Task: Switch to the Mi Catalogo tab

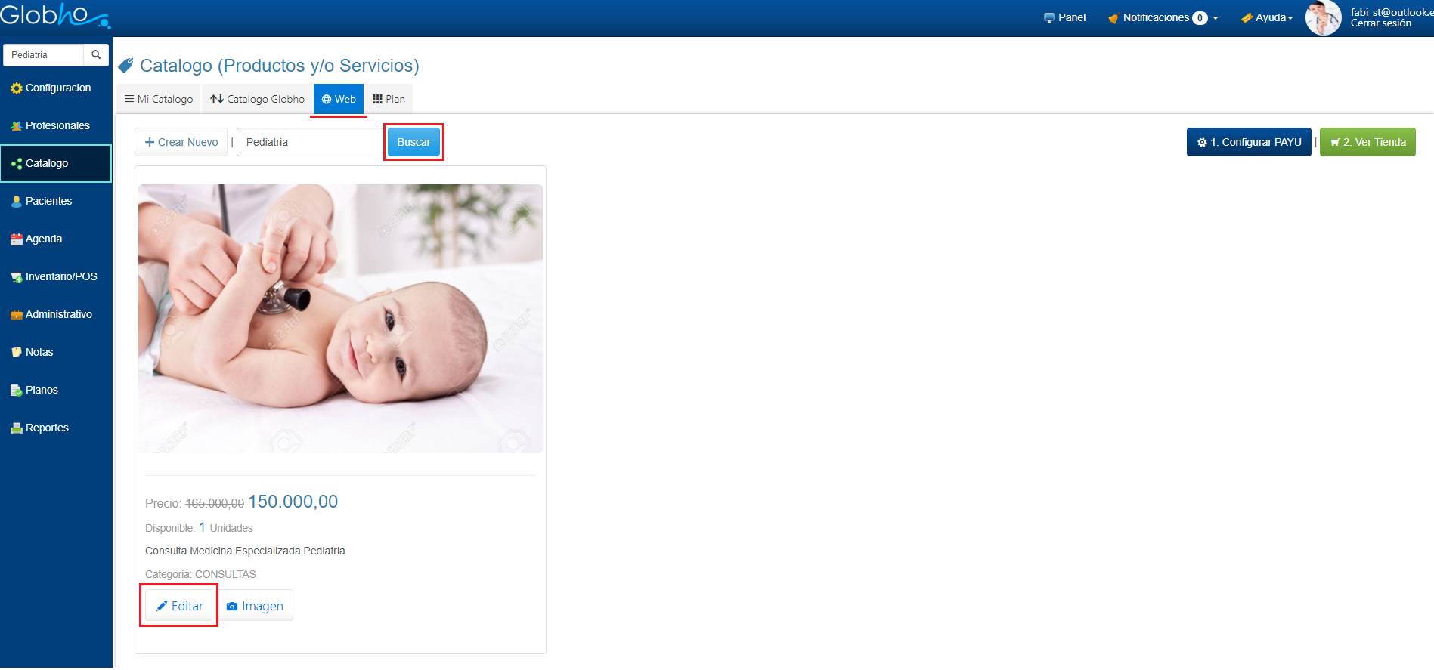Action: tap(159, 100)
